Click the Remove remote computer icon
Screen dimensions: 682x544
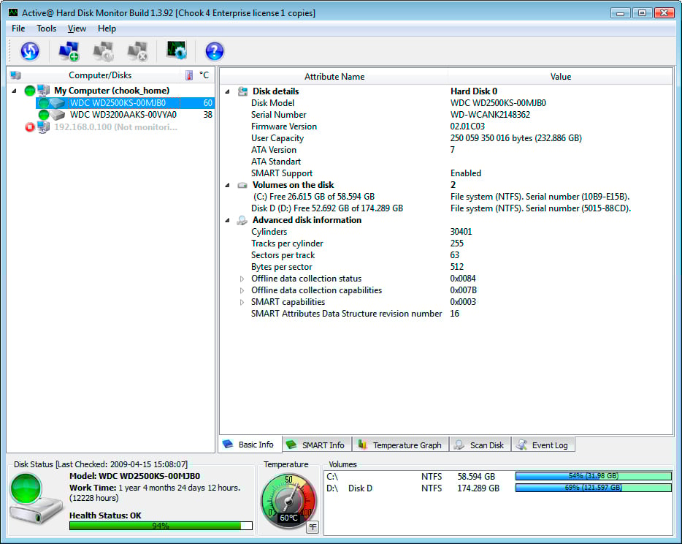tap(137, 50)
